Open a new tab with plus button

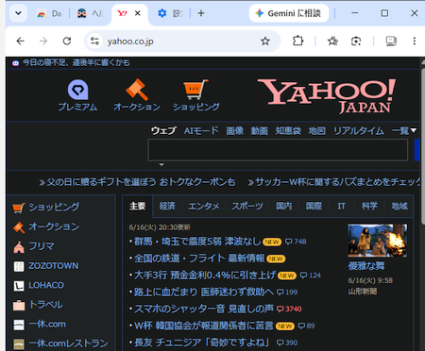click(201, 13)
